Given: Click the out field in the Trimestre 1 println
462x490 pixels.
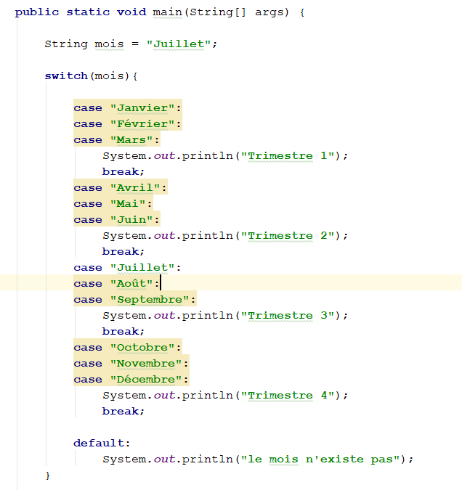Looking at the screenshot, I should pos(164,155).
